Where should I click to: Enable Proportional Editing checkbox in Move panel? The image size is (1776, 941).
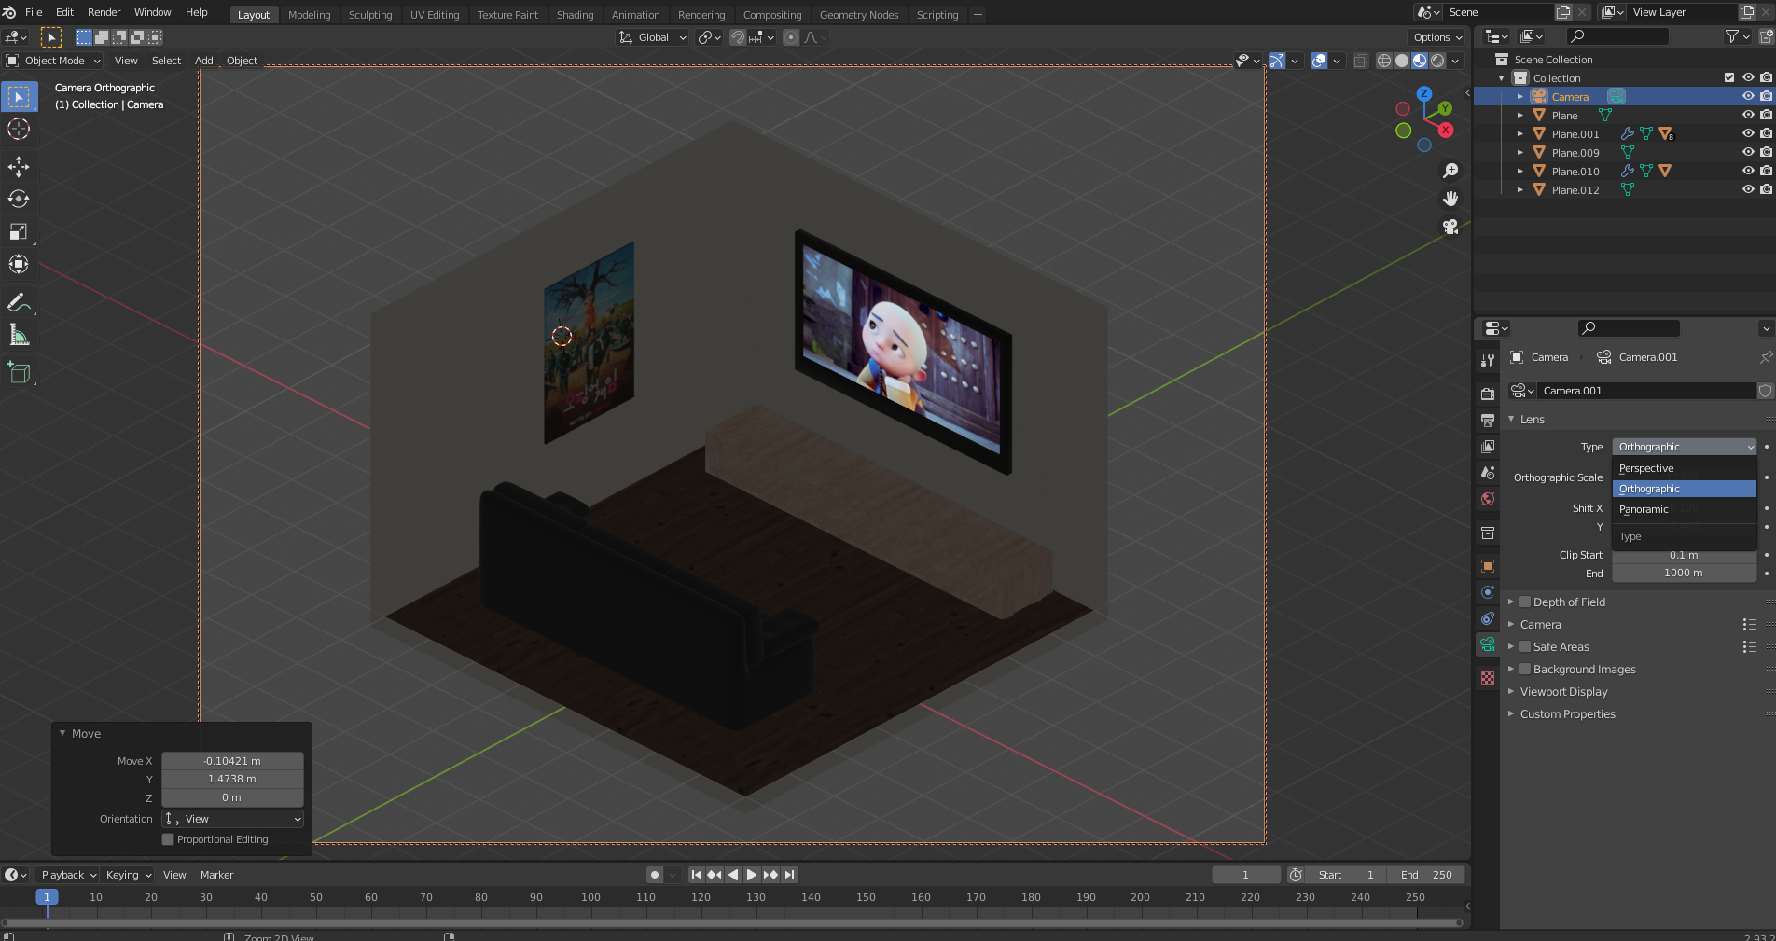coord(168,839)
